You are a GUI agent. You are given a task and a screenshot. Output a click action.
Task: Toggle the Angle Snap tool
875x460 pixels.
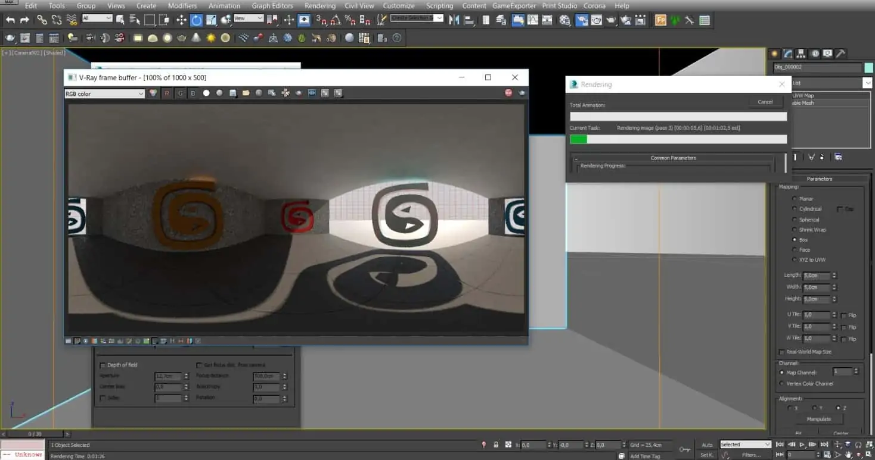pos(335,20)
